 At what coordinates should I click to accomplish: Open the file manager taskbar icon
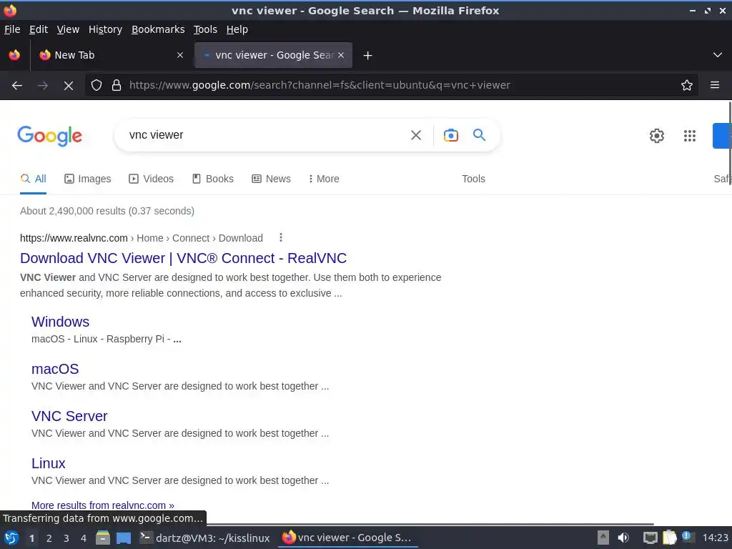[103, 538]
